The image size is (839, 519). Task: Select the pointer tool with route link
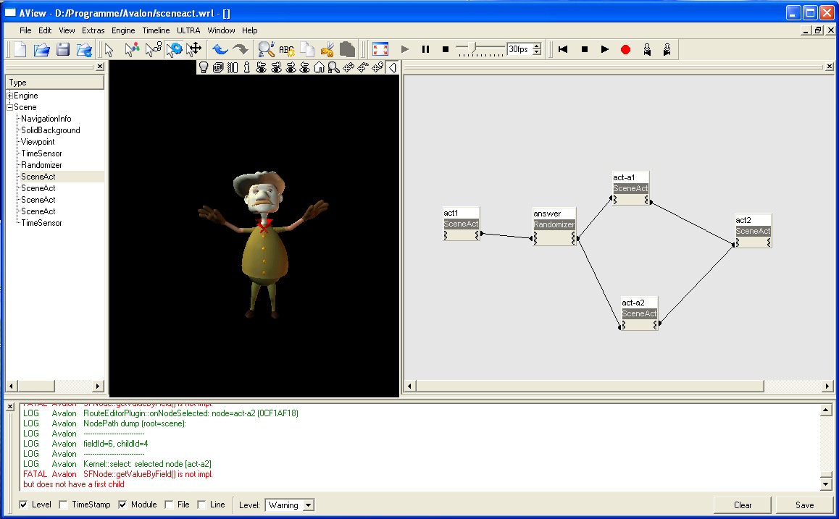[153, 50]
